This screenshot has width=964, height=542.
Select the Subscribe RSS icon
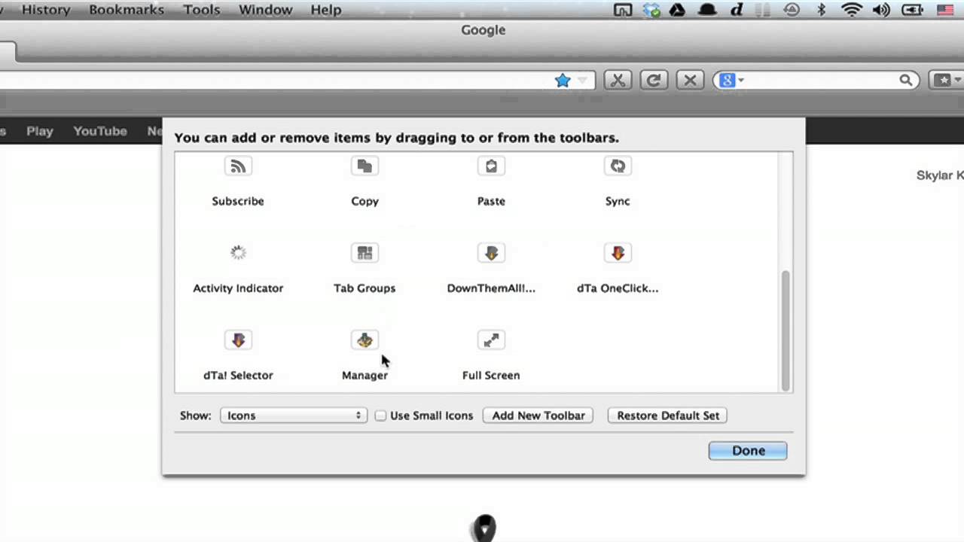click(238, 166)
